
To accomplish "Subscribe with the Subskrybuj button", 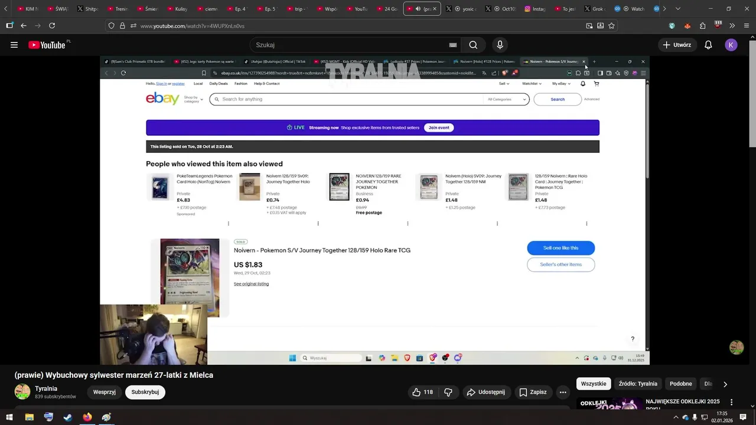I will (145, 392).
